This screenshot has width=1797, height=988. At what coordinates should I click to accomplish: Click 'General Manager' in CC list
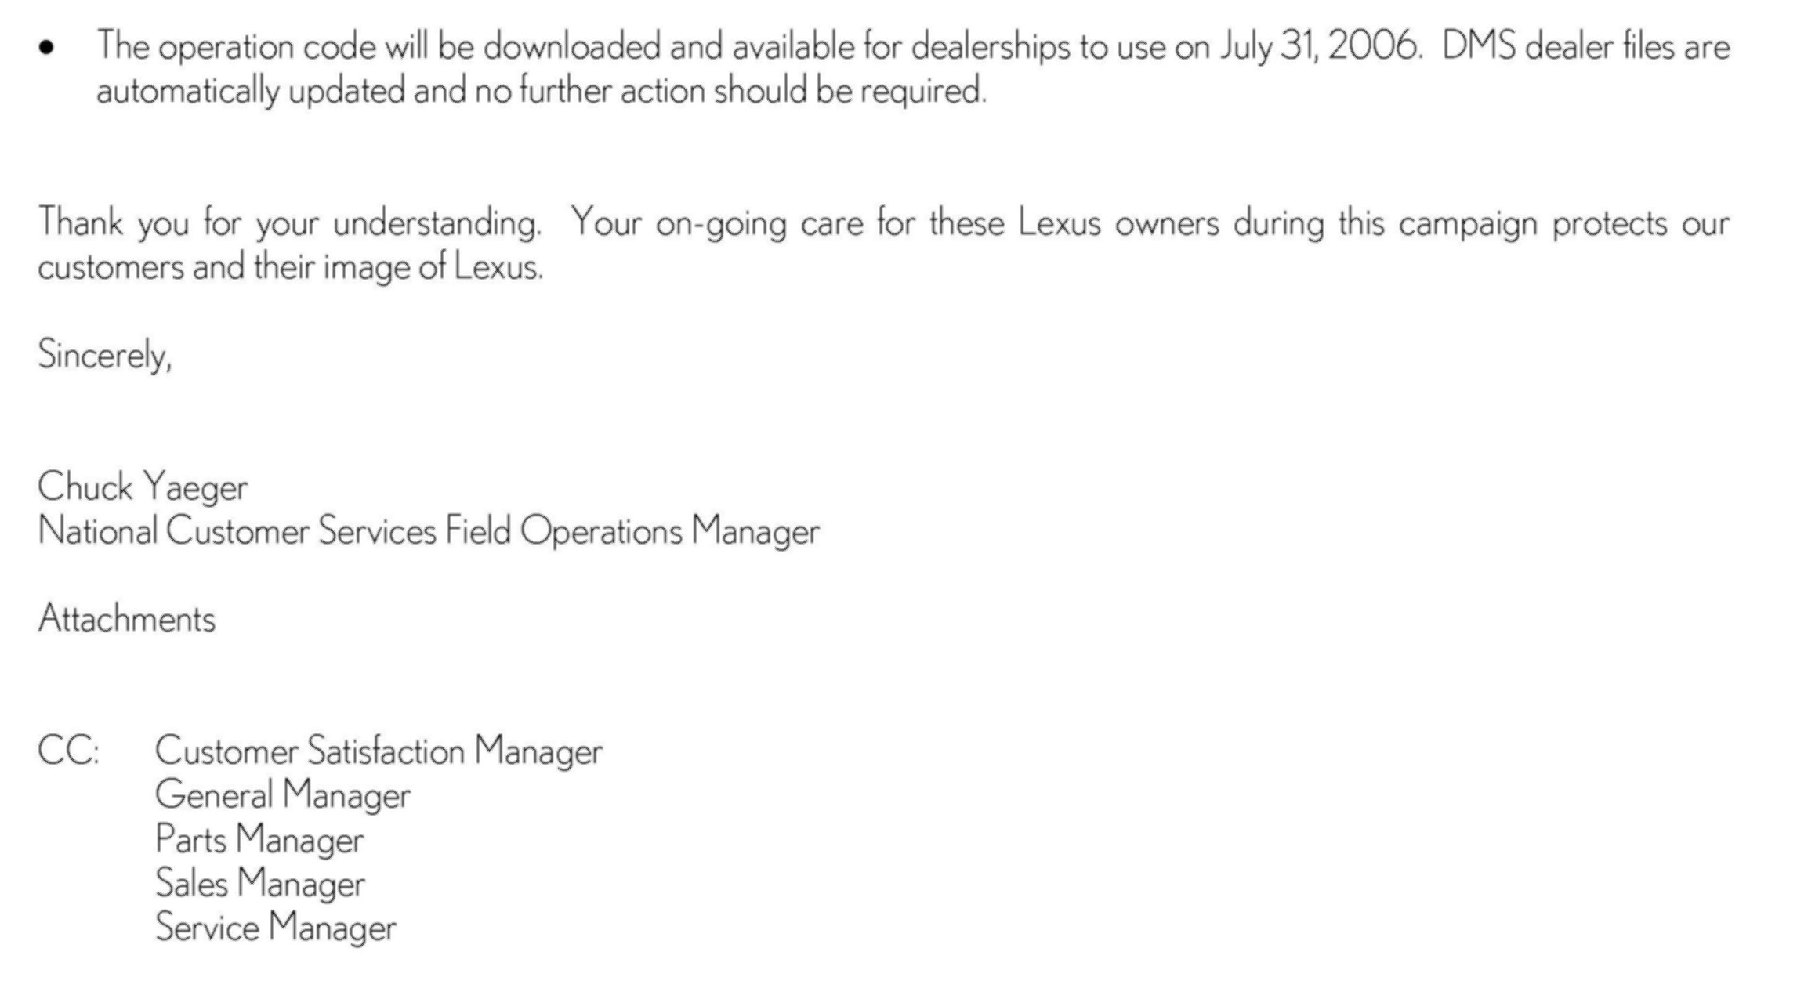[283, 795]
